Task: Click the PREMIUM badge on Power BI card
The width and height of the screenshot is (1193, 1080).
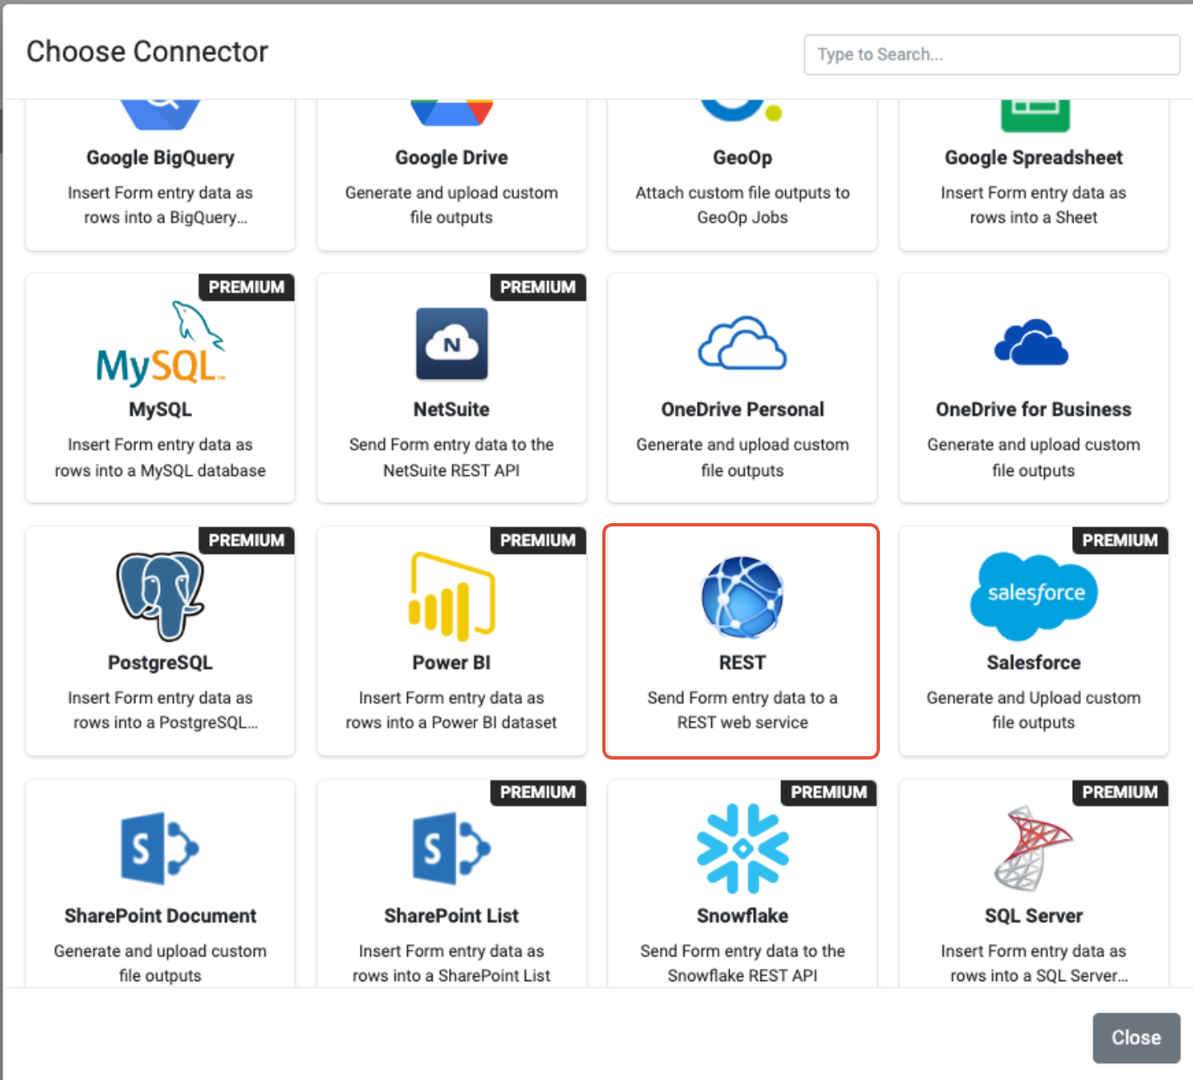Action: point(538,540)
